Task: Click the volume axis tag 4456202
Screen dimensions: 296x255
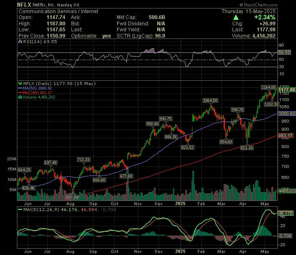Action: [287, 191]
